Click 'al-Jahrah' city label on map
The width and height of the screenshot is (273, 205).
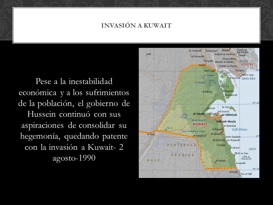[x=199, y=114]
